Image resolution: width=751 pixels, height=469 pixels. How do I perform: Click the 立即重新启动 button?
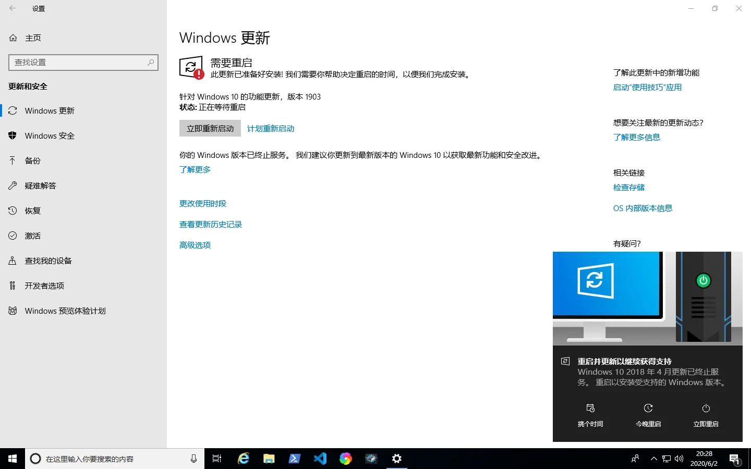point(210,128)
